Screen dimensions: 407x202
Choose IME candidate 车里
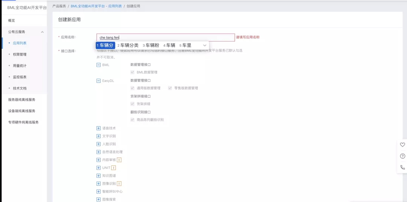click(185, 46)
